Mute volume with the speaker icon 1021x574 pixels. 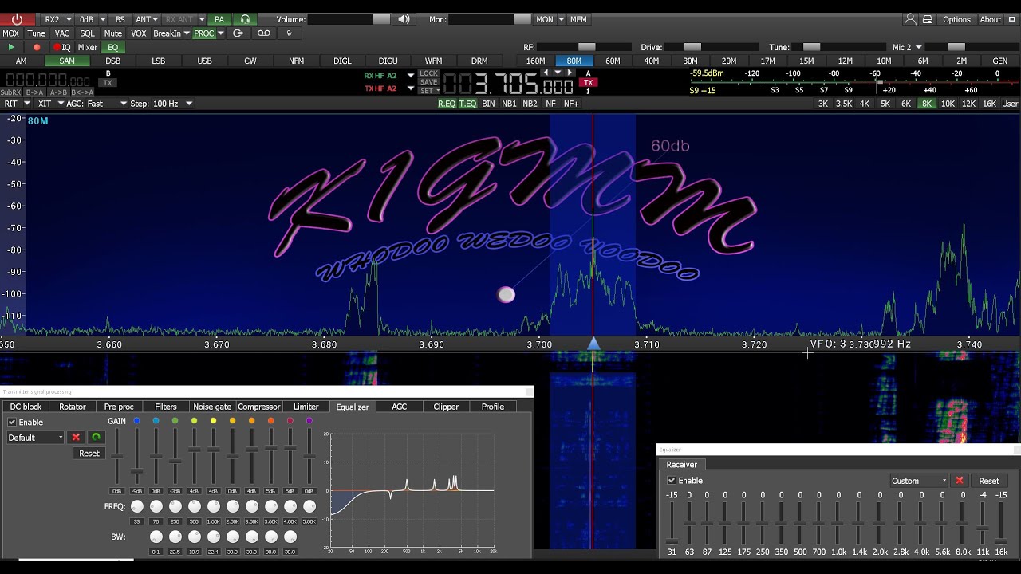(404, 19)
